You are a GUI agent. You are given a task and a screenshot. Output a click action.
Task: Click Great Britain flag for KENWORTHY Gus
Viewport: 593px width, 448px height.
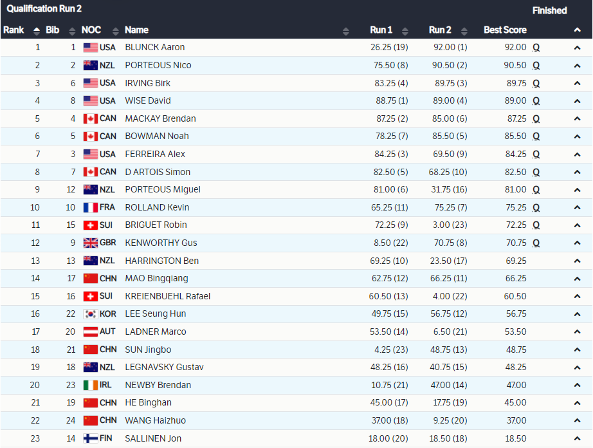(90, 243)
